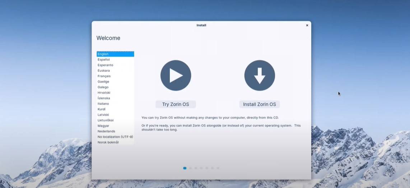Select Magyar in the language list

pyautogui.click(x=115, y=125)
